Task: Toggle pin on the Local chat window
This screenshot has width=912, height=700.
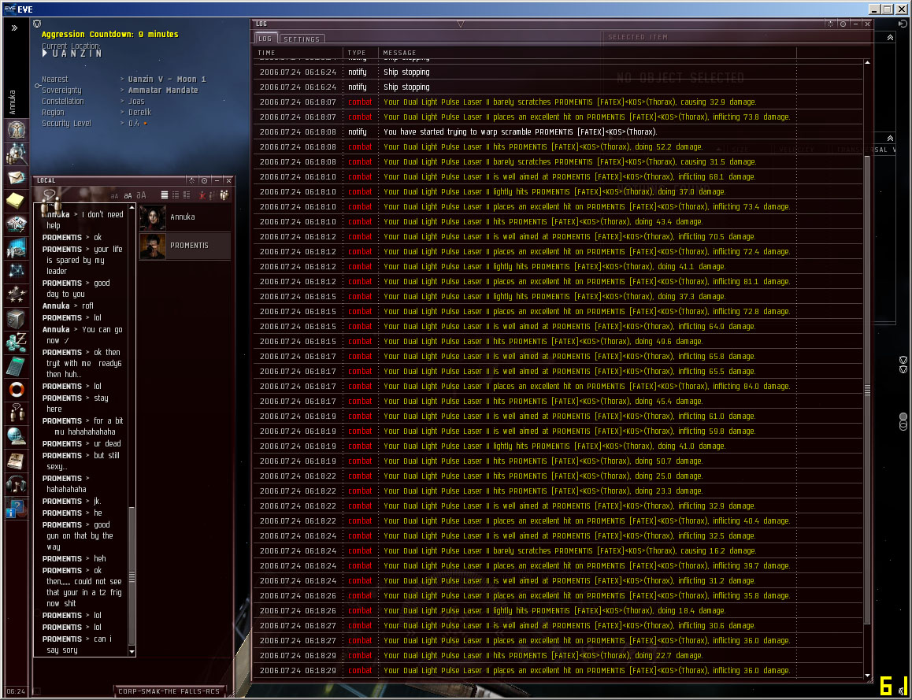Action: click(191, 181)
